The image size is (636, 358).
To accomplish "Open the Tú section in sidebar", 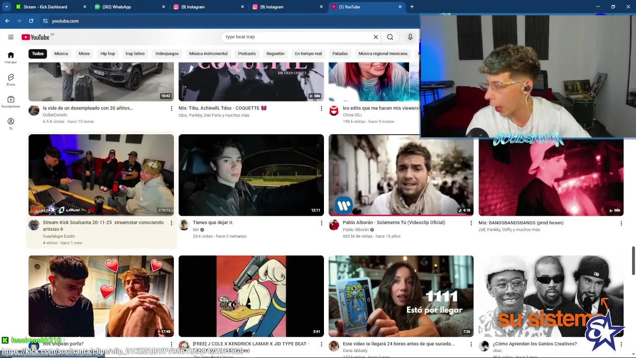I will click(10, 124).
